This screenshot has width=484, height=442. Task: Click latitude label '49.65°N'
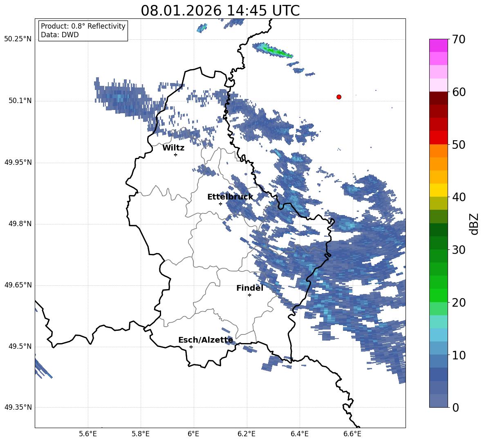(18, 285)
